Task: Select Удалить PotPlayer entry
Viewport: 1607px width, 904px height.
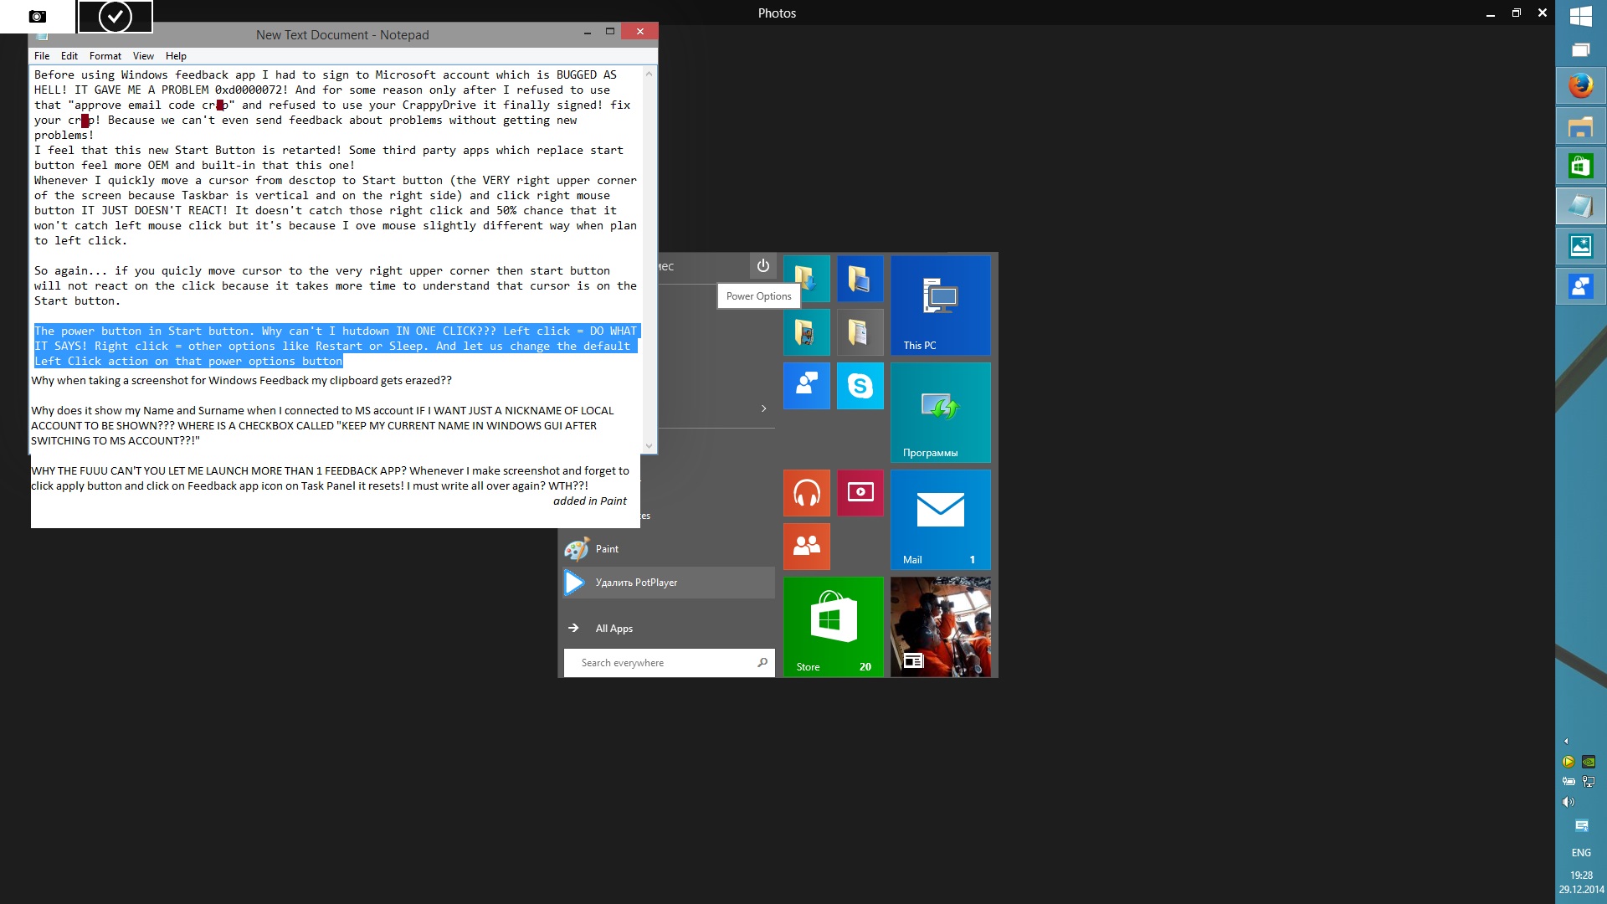Action: click(x=669, y=583)
